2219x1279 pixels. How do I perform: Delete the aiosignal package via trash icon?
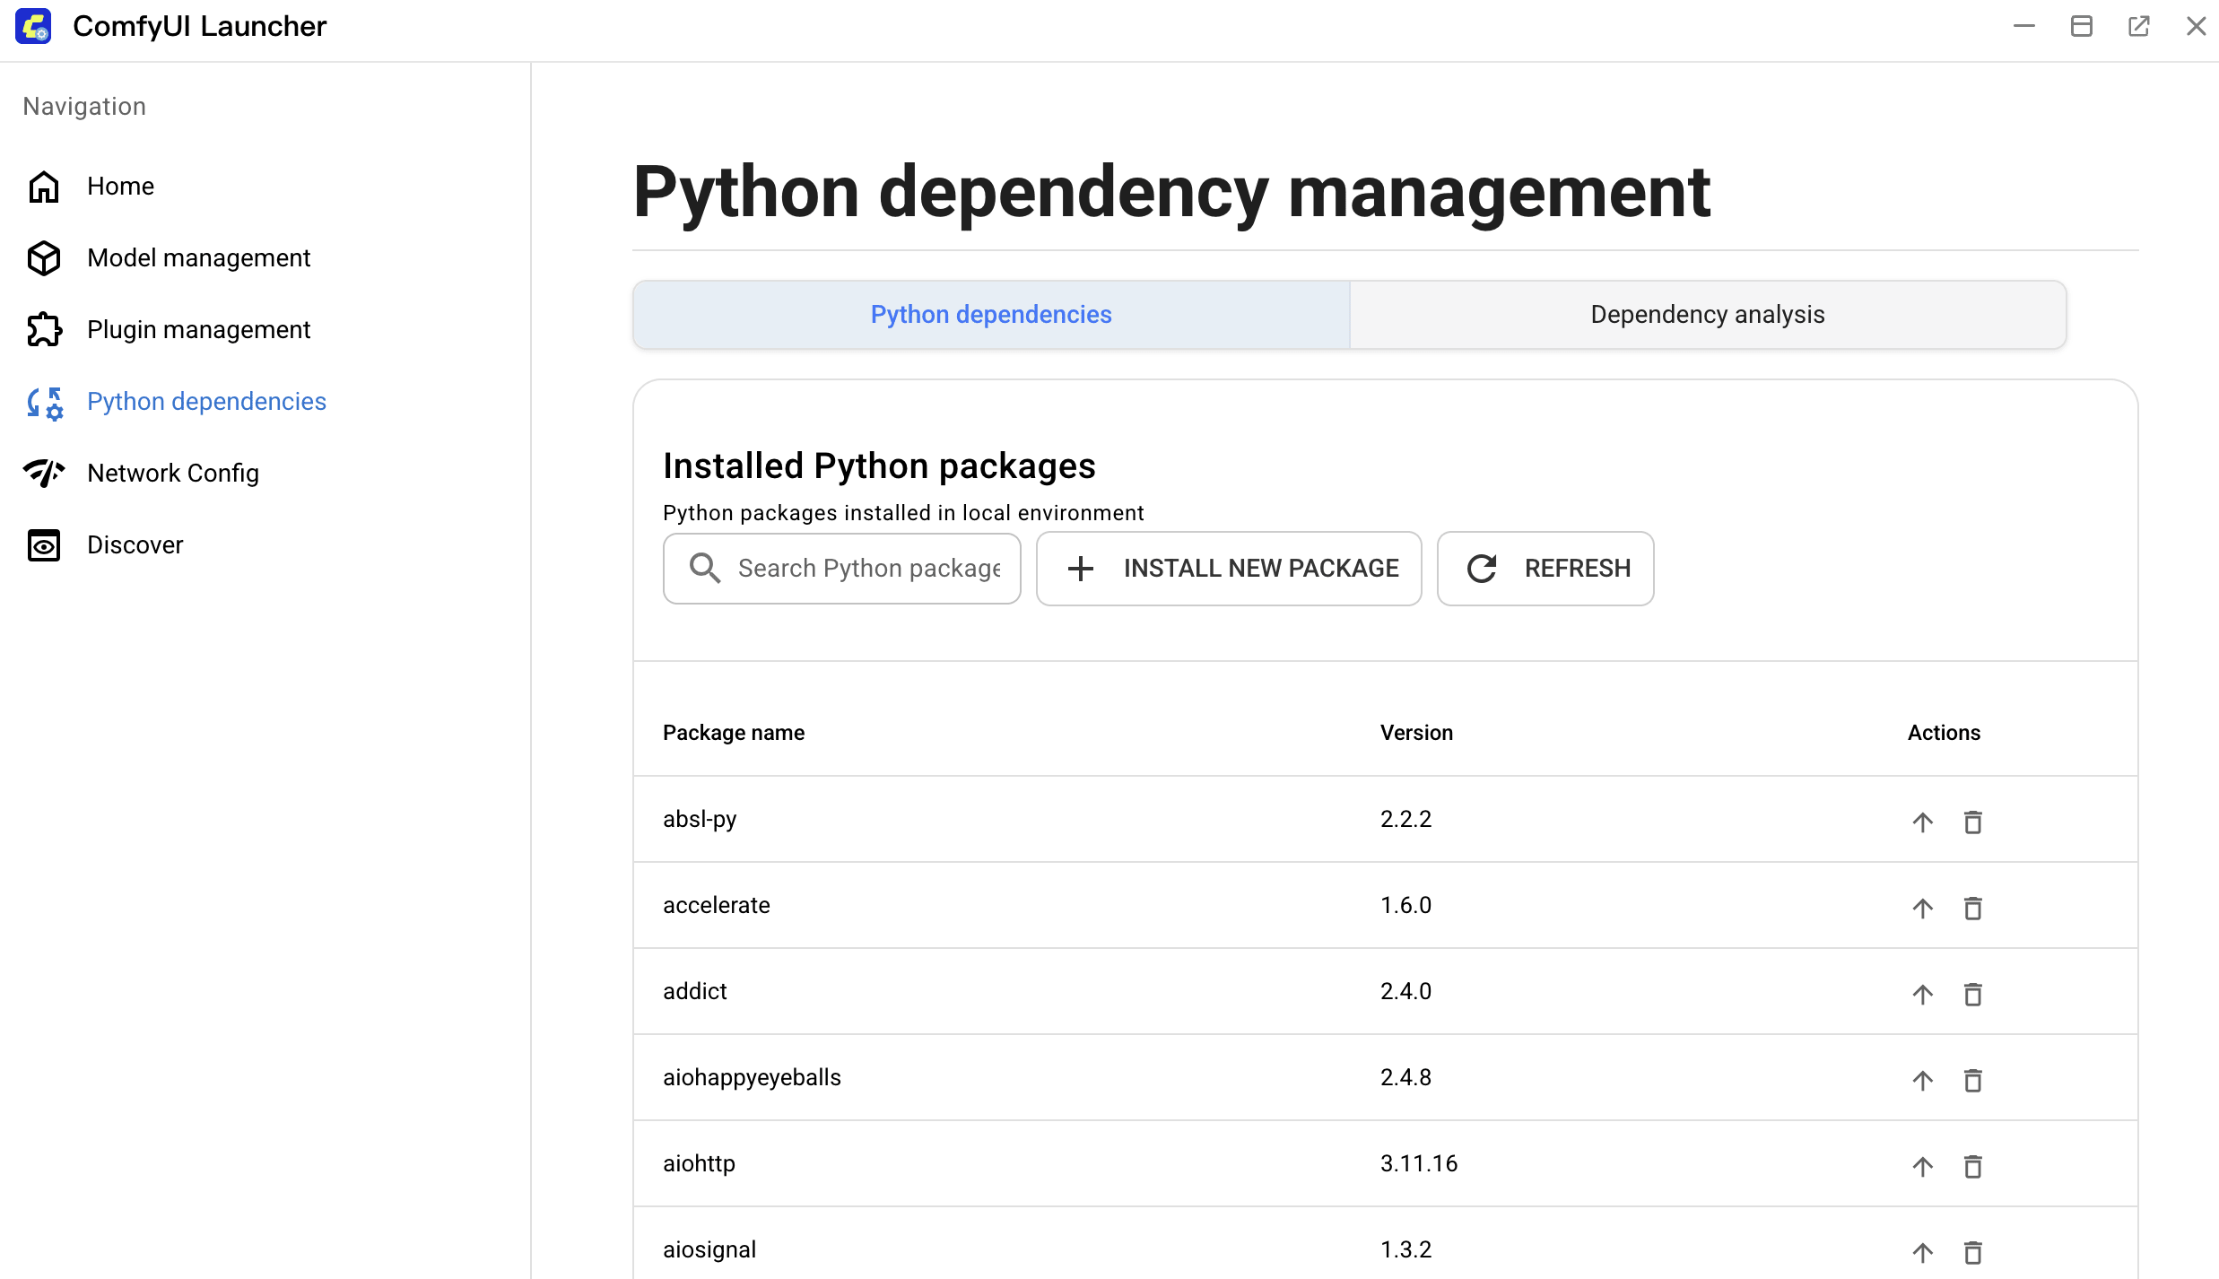point(1972,1252)
